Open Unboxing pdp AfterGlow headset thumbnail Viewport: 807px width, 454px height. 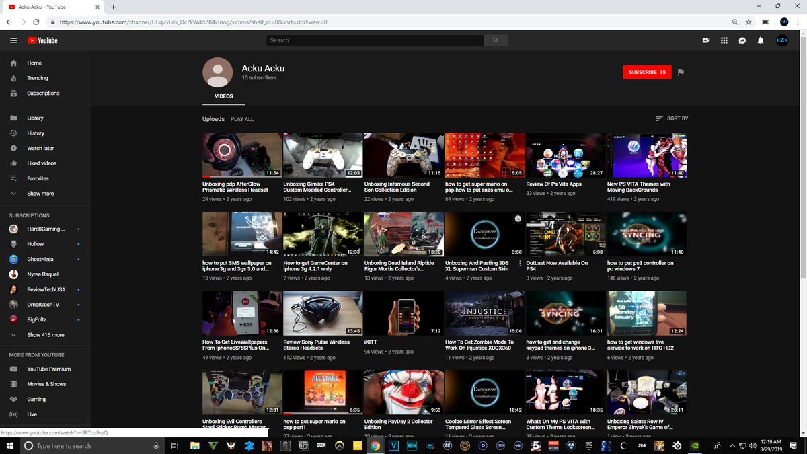[x=242, y=155]
